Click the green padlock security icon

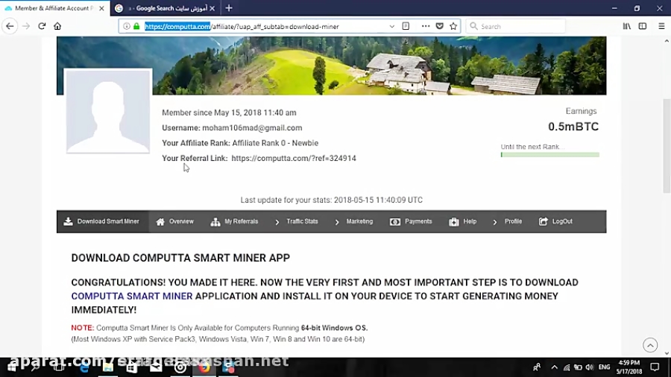136,27
